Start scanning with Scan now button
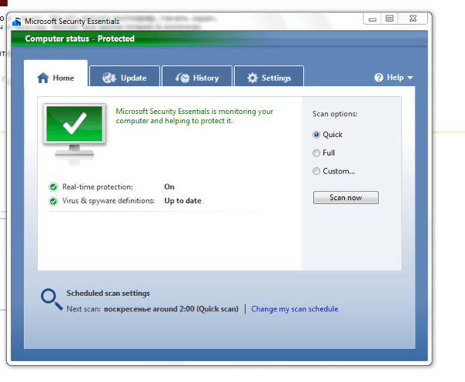 pyautogui.click(x=346, y=198)
